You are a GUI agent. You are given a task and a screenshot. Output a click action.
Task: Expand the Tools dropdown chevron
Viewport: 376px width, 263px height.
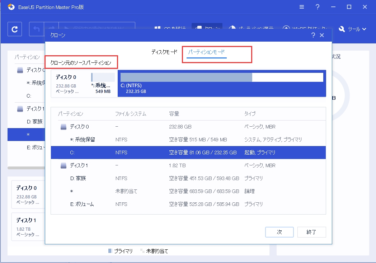point(364,29)
